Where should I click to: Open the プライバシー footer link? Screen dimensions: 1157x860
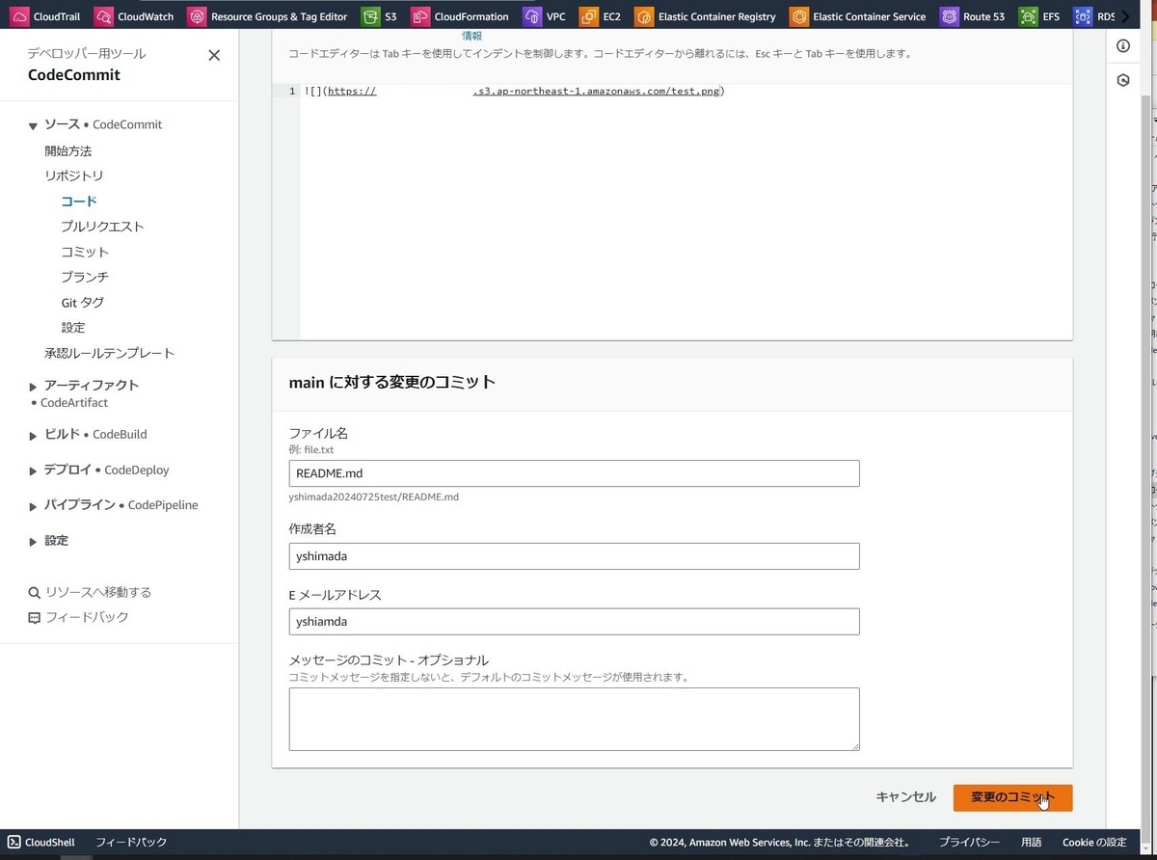(x=969, y=842)
